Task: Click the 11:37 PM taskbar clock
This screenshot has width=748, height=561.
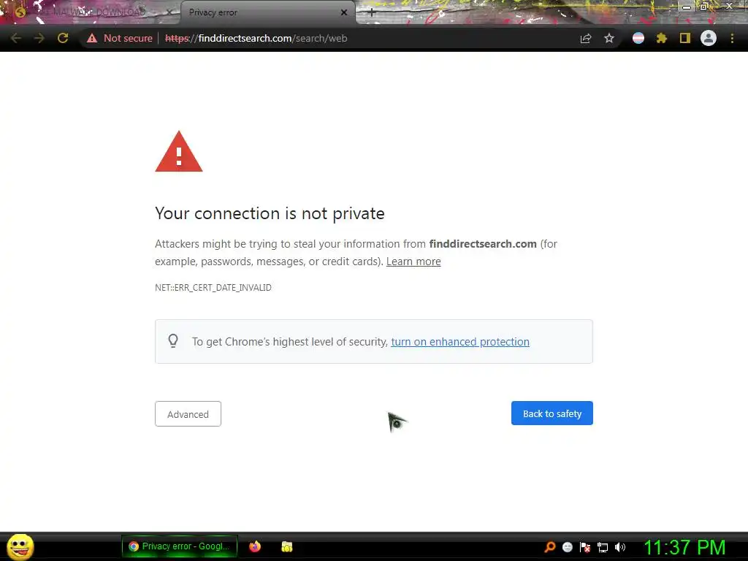Action: tap(684, 547)
